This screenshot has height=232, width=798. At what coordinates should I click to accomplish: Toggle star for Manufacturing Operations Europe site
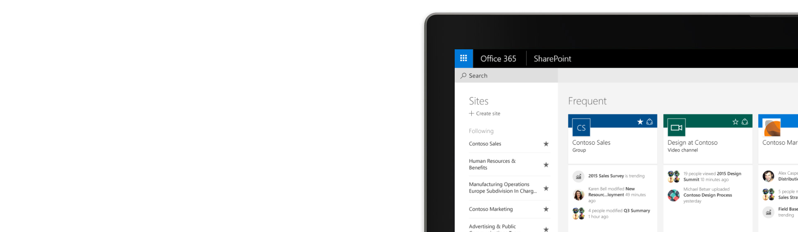tap(546, 188)
